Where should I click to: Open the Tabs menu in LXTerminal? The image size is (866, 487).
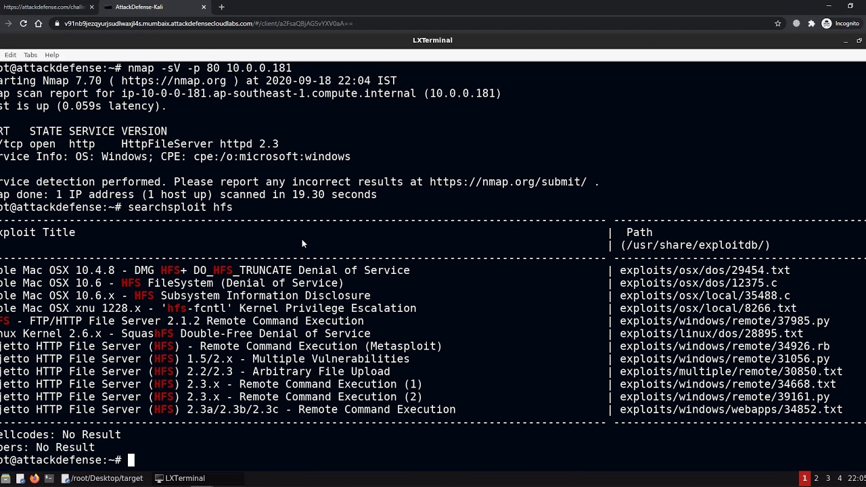click(x=30, y=55)
